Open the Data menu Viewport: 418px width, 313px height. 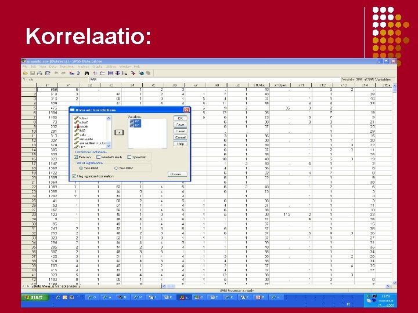click(53, 67)
